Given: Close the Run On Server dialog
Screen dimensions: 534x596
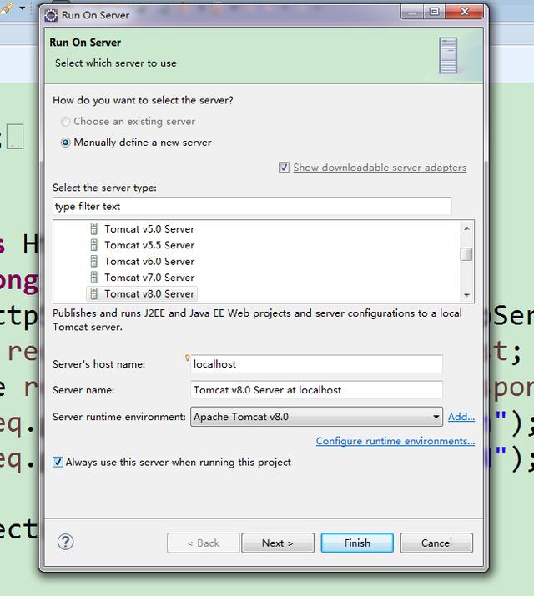Looking at the screenshot, I should (465, 12).
